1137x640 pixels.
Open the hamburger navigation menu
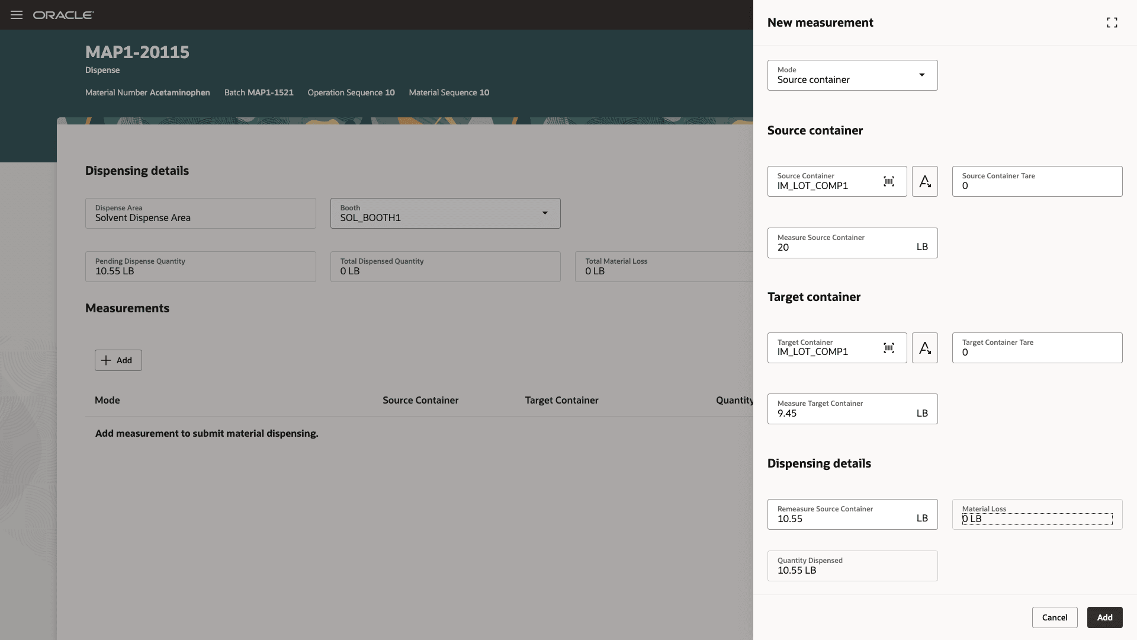coord(17,15)
